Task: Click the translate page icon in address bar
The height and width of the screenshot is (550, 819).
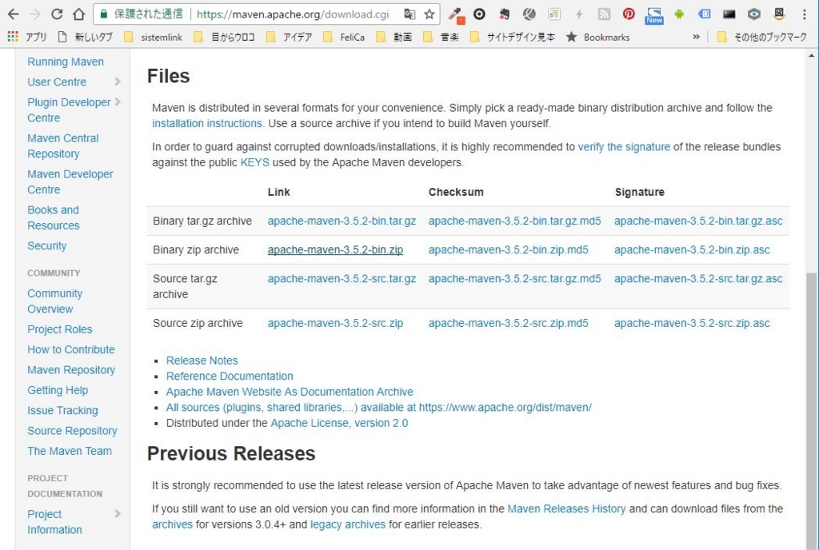Action: click(x=410, y=14)
